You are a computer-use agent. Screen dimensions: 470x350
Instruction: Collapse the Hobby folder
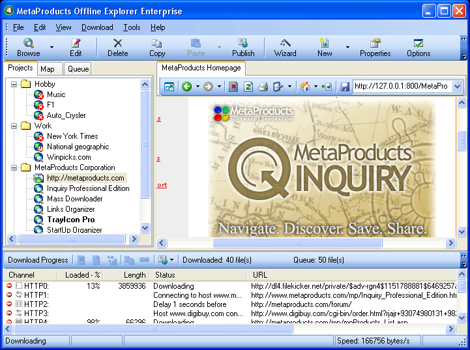pos(14,84)
